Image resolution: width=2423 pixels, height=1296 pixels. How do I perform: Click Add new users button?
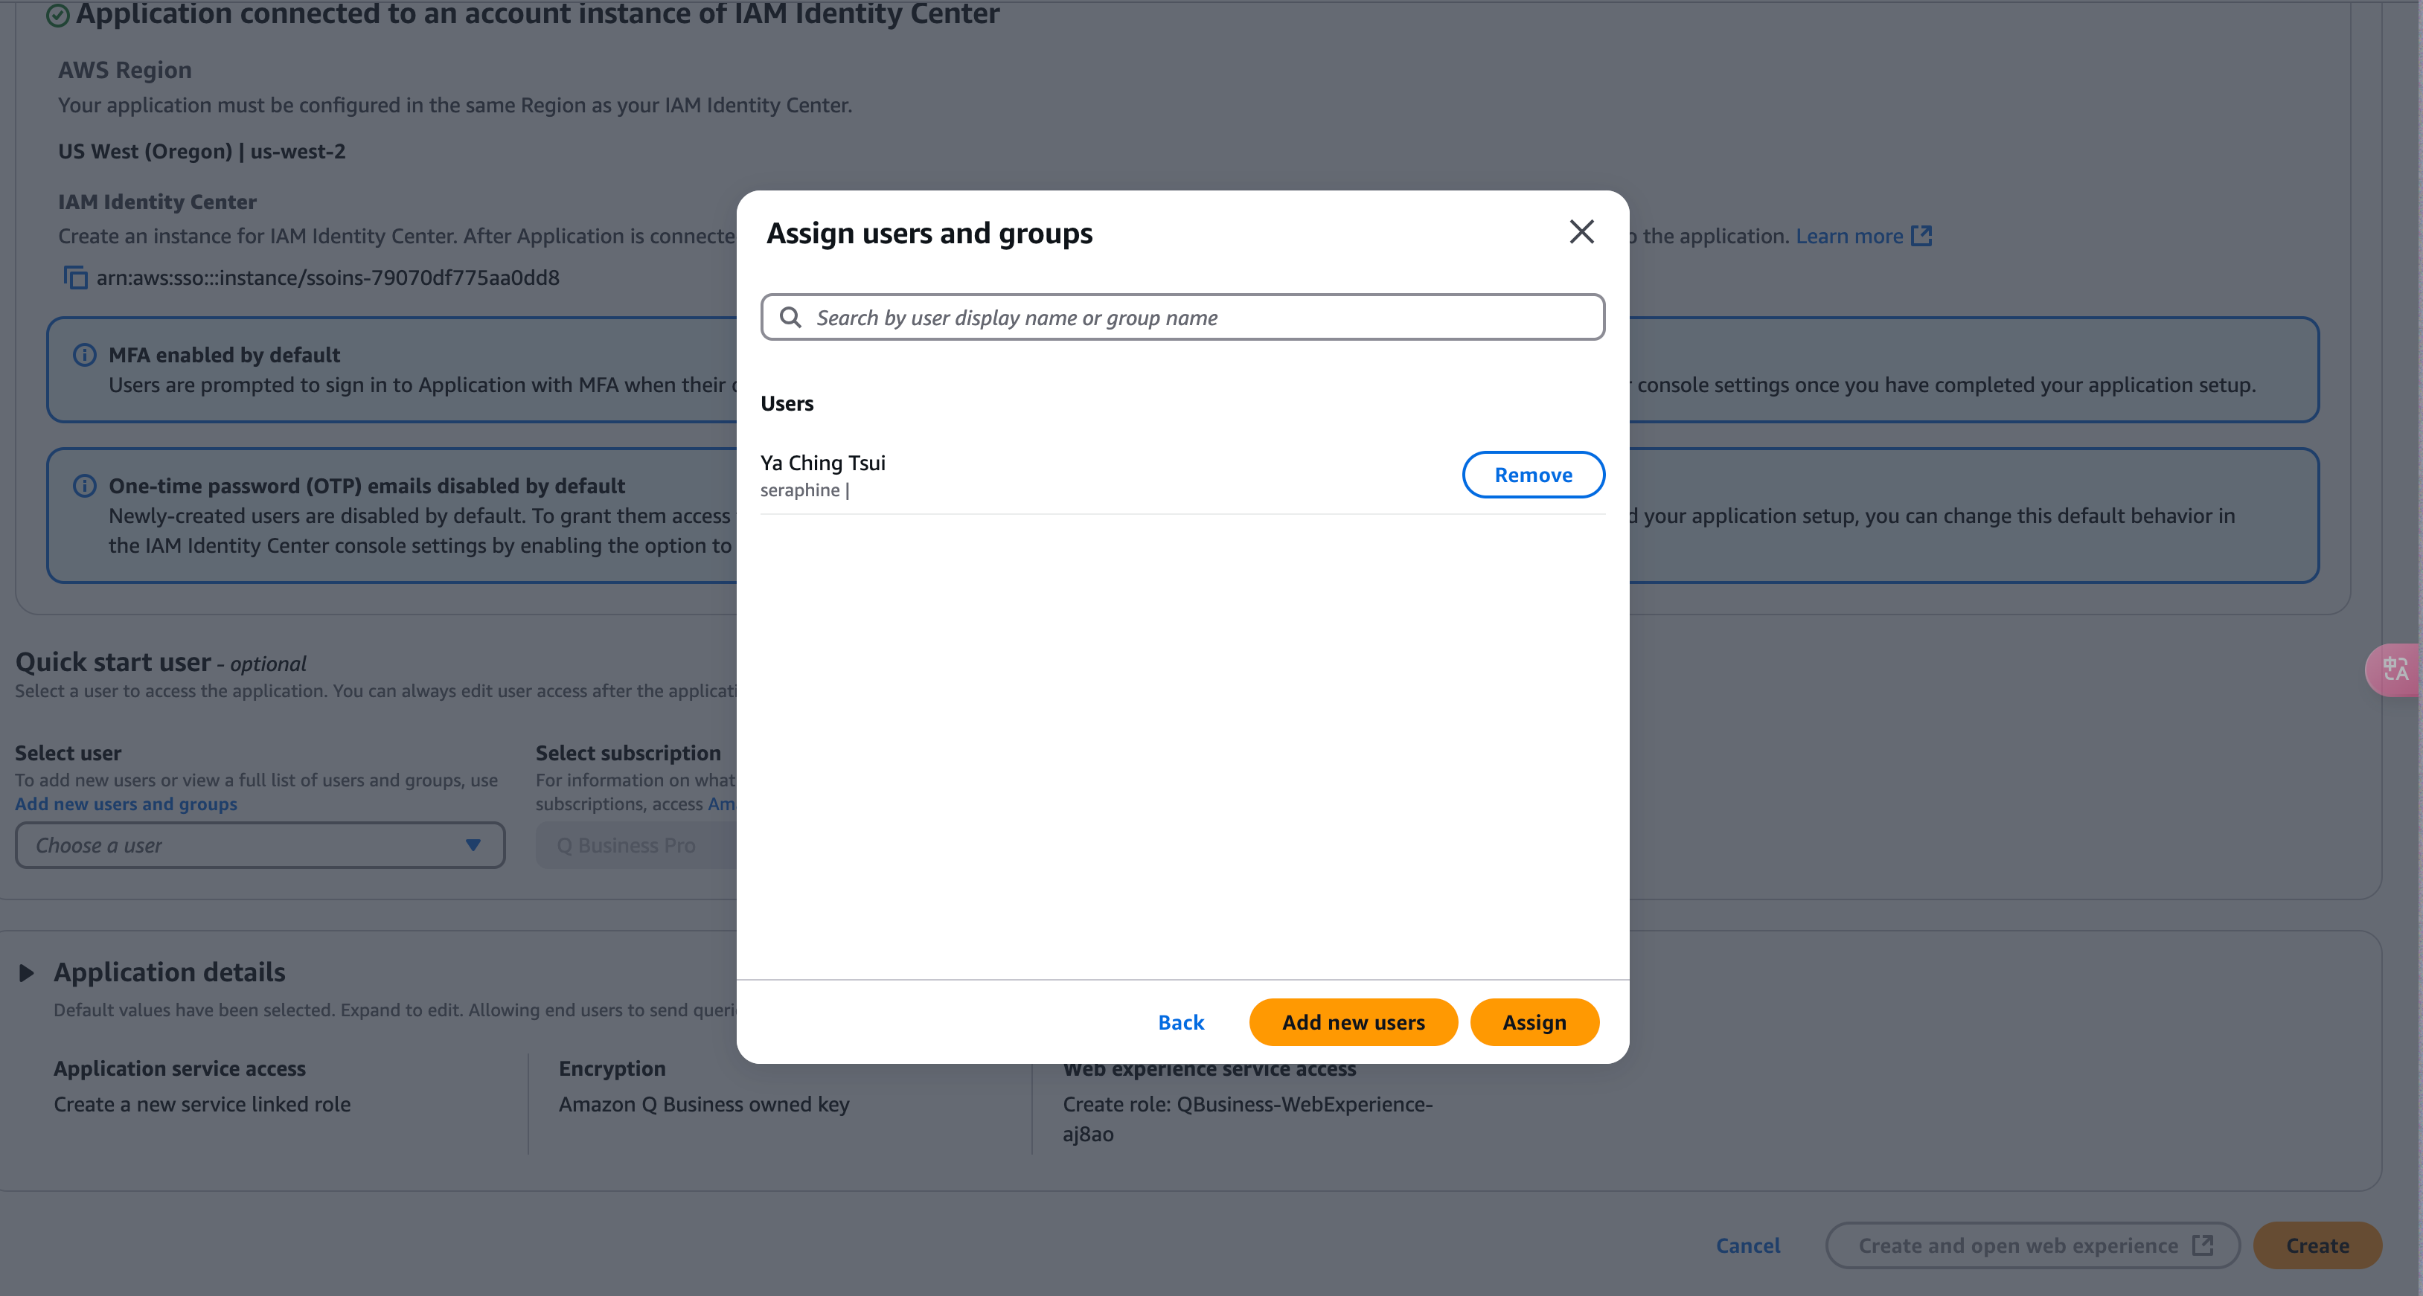pyautogui.click(x=1353, y=1021)
